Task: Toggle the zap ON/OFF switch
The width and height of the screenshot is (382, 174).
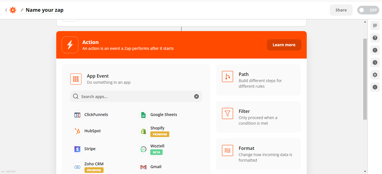Action: click(368, 10)
